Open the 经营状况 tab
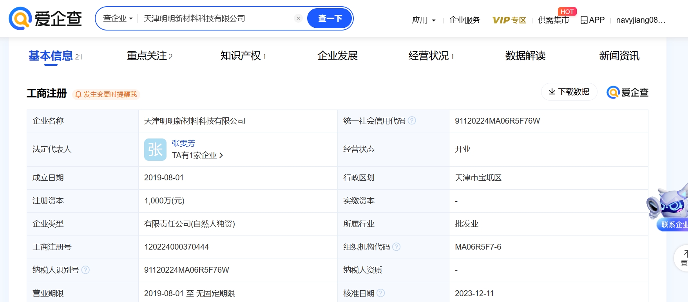Image resolution: width=688 pixels, height=302 pixels. point(431,56)
